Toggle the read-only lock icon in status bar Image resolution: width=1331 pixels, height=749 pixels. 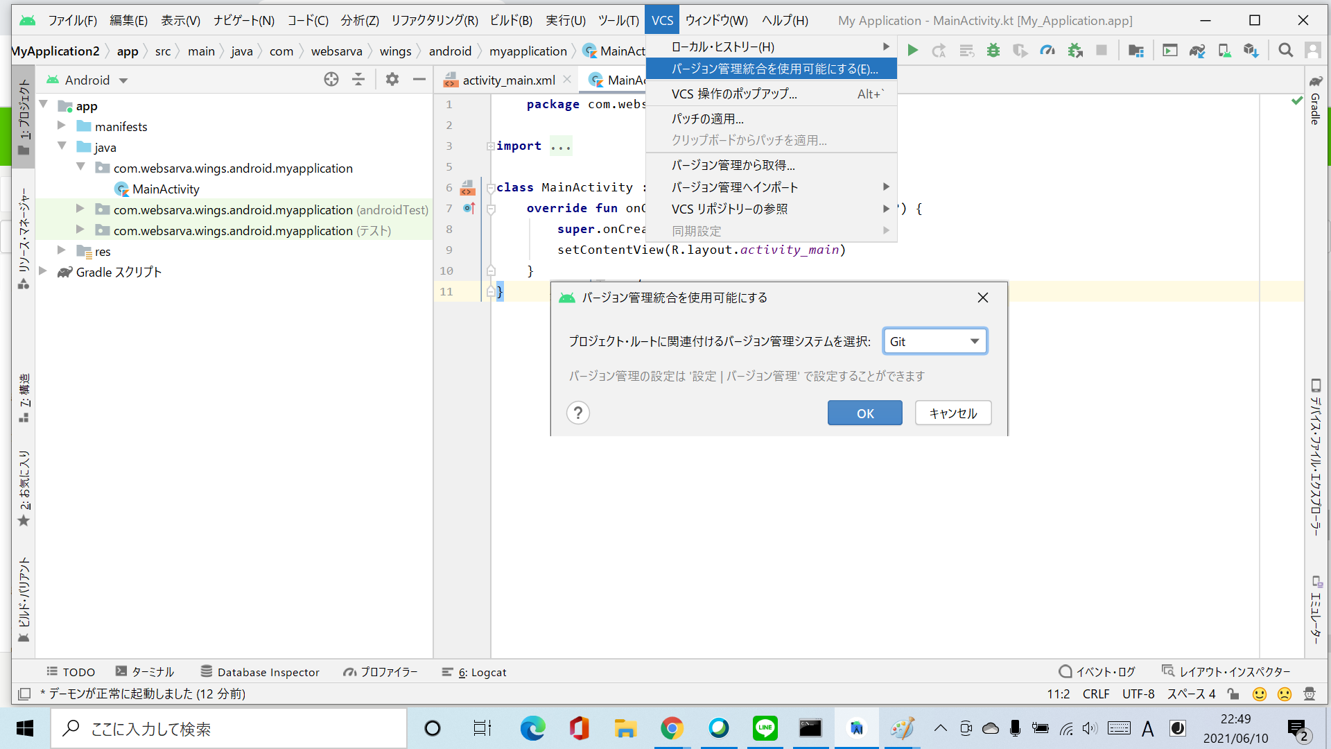pos(1233,694)
